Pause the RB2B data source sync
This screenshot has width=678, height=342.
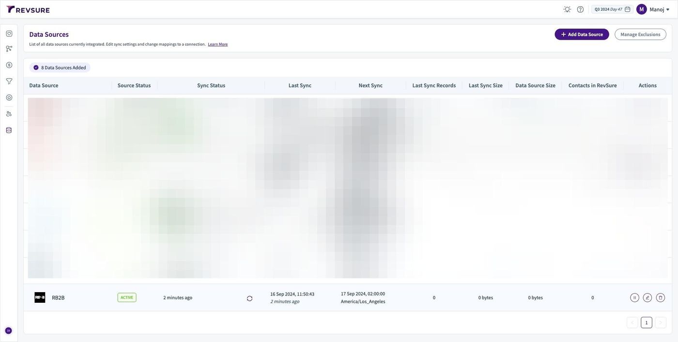tap(634, 297)
